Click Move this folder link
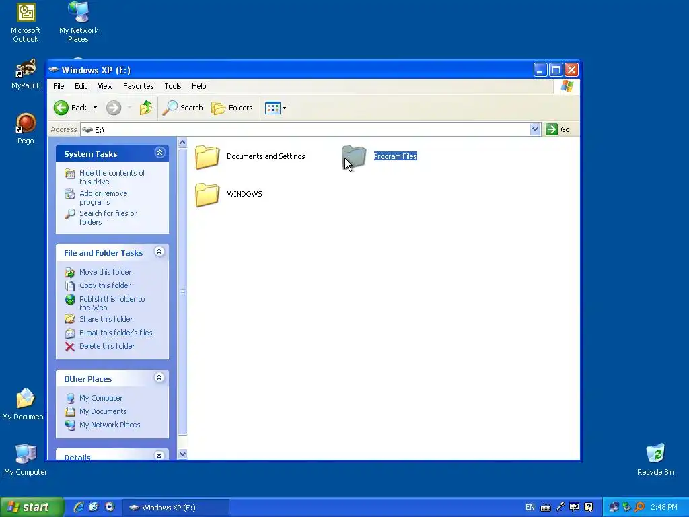The width and height of the screenshot is (689, 517). pyautogui.click(x=105, y=272)
